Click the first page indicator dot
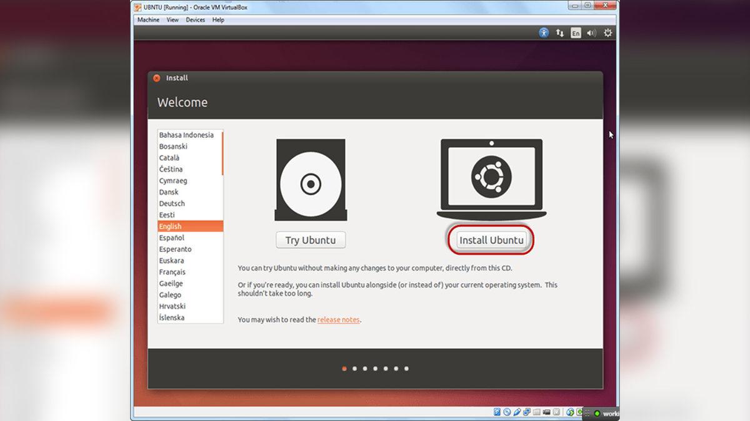Viewport: 750px width, 421px height. click(x=344, y=369)
